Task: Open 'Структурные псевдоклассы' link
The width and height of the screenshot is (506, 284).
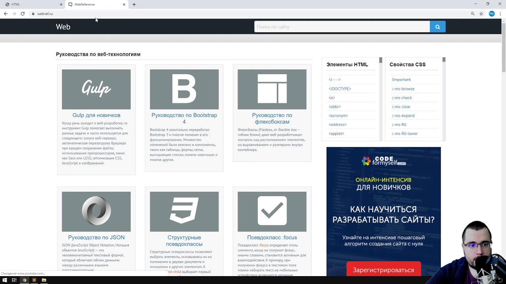Action: (184, 241)
